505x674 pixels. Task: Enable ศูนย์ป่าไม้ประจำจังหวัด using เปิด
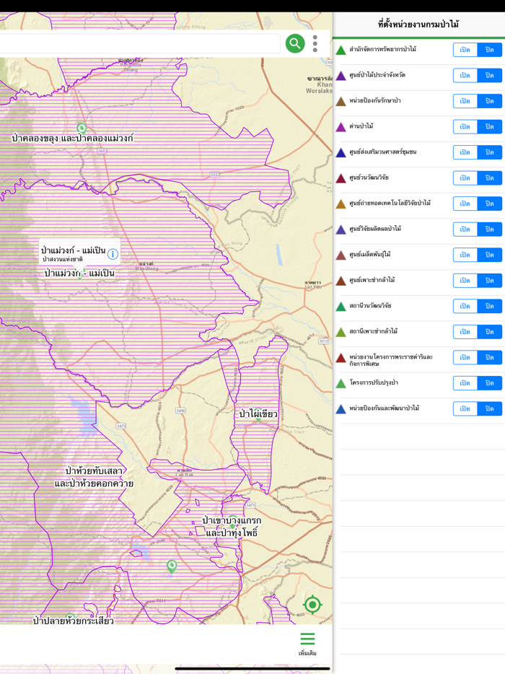465,76
